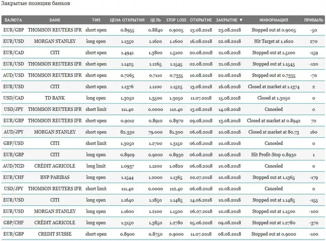This screenshot has width=326, height=241.
Task: Click target price 0.8750
Action: tap(155, 234)
